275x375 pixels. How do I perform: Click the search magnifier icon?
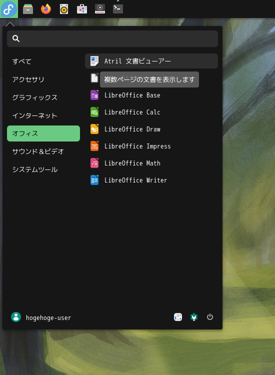click(x=16, y=38)
